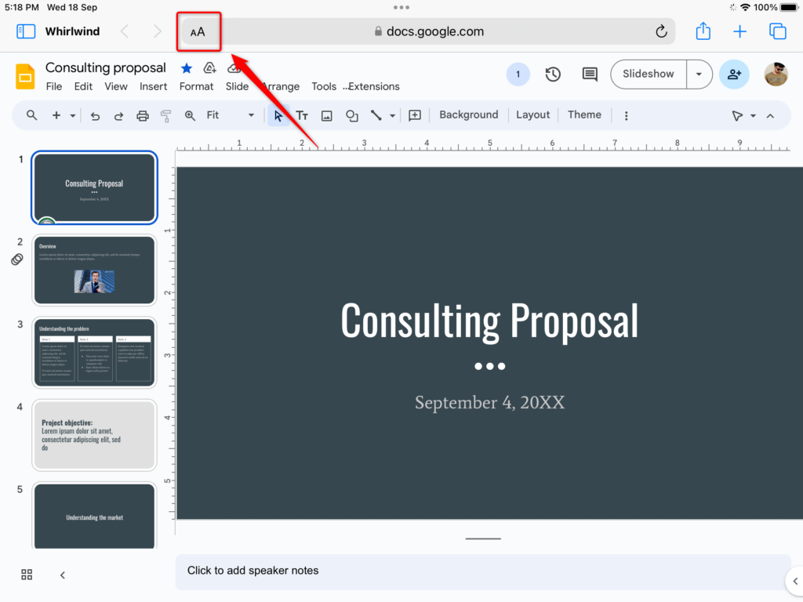
Task: Open the Insert image tool
Action: tap(326, 115)
